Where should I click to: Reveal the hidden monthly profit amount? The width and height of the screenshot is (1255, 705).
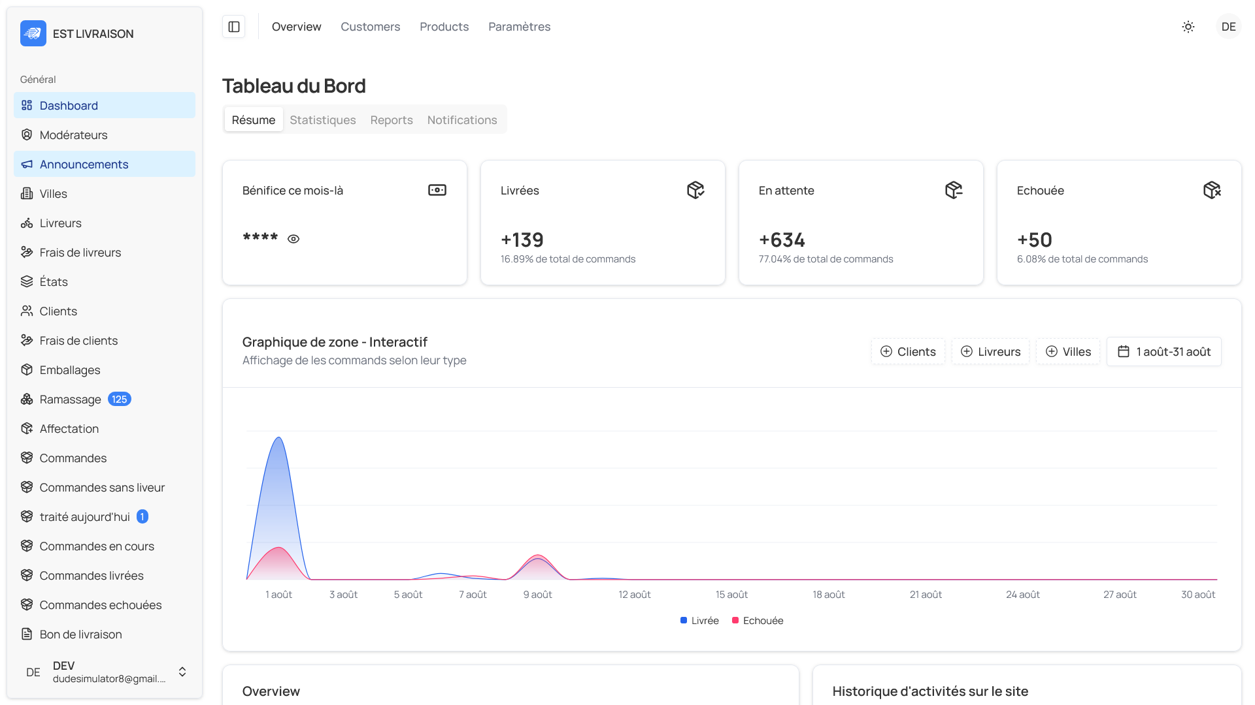293,238
